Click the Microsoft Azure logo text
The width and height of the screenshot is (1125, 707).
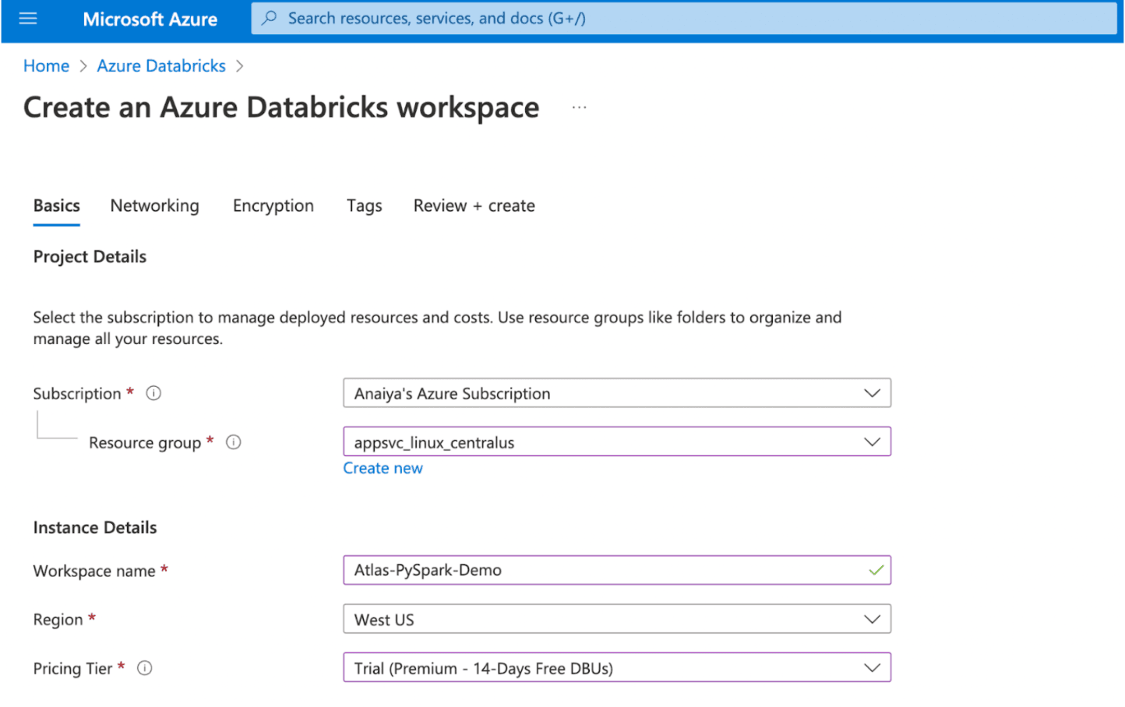pos(150,19)
